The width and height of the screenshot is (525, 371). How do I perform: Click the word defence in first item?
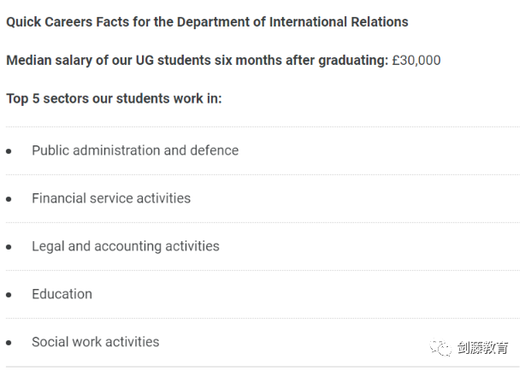pos(215,150)
